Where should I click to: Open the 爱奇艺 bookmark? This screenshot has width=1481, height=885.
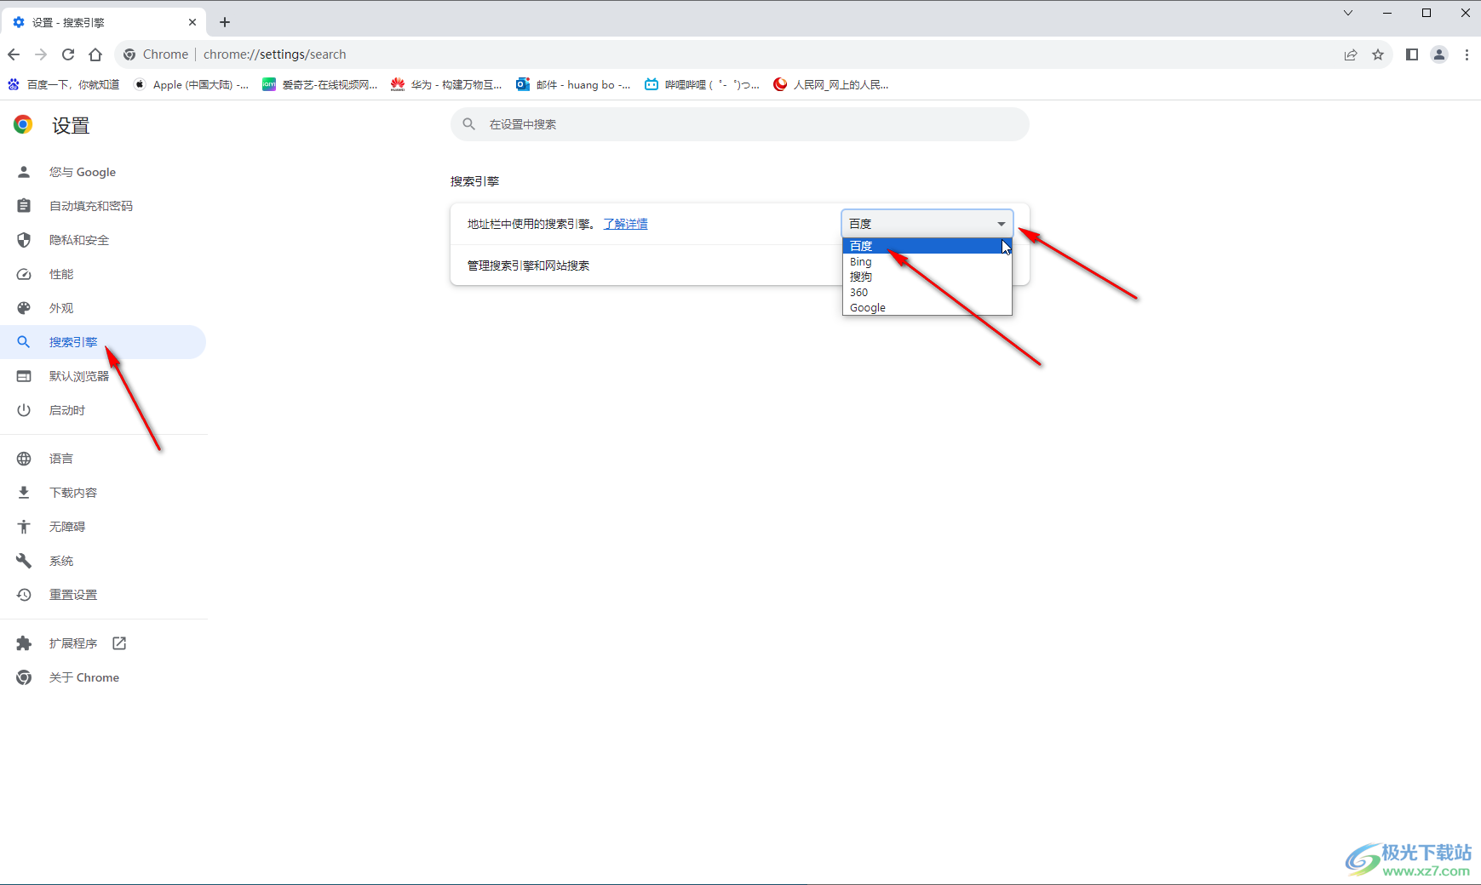(320, 84)
